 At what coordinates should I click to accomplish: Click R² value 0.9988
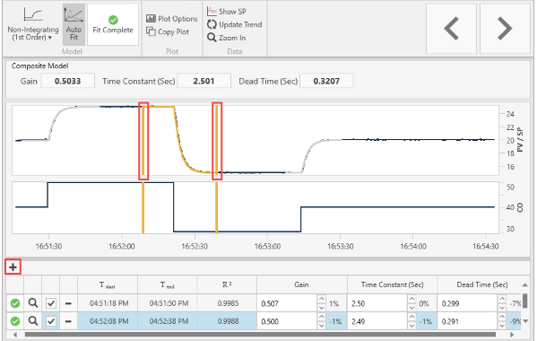(227, 321)
